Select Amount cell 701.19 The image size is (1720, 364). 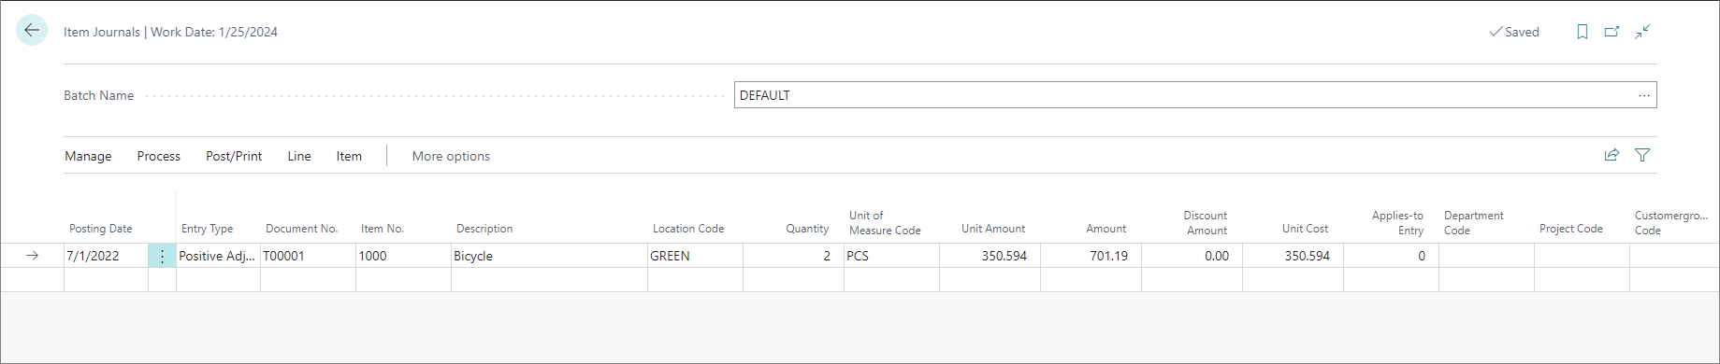pyautogui.click(x=1091, y=256)
